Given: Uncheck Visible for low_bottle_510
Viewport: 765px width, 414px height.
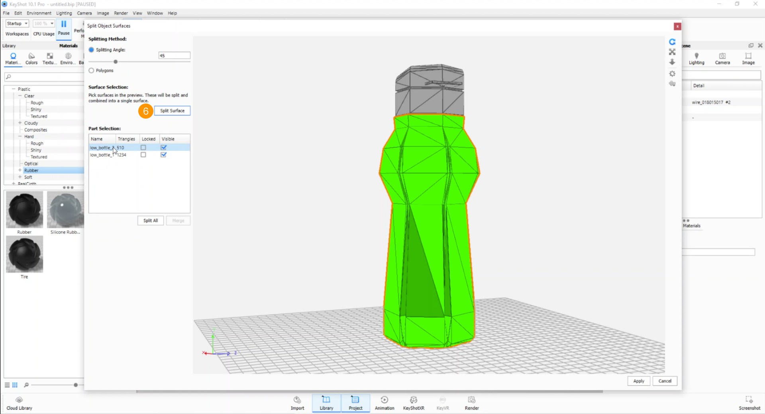Looking at the screenshot, I should click(163, 147).
